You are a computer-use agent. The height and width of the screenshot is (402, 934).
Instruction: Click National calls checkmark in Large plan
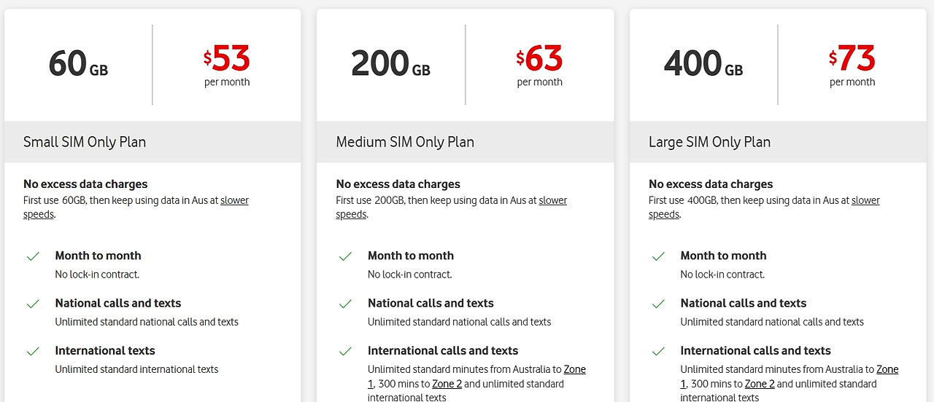click(x=658, y=304)
